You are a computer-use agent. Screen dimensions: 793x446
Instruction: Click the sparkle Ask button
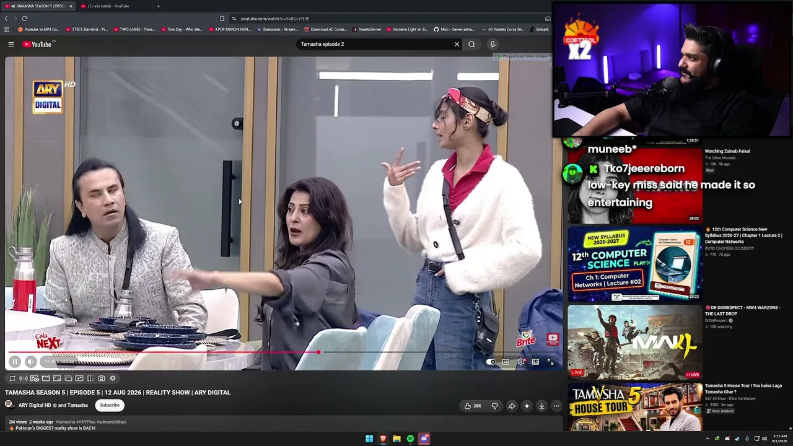527,406
